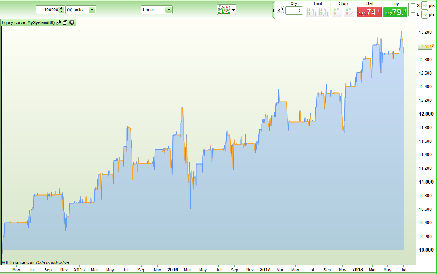Detach the Equity curve panel window icon
Image resolution: width=437 pixels, height=274 pixels.
coord(65,22)
